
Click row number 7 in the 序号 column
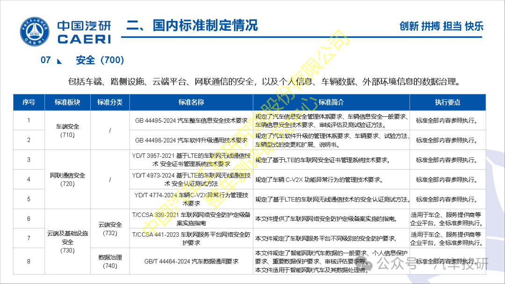29,238
